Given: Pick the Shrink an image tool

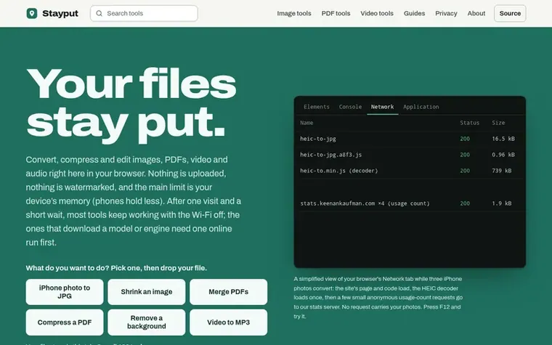Looking at the screenshot, I should click(x=147, y=292).
